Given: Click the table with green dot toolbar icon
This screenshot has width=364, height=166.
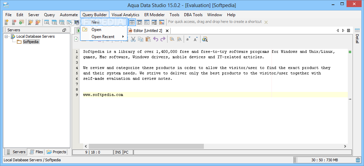Looking at the screenshot, I should (x=21, y=22).
